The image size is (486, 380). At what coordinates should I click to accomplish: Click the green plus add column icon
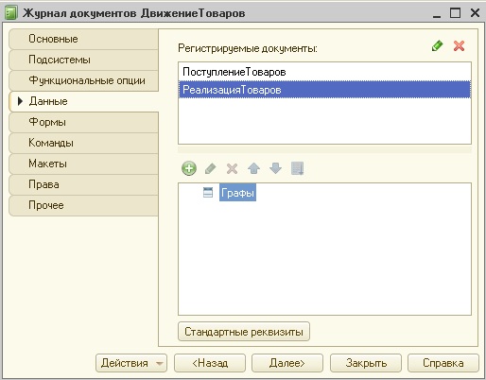[189, 168]
